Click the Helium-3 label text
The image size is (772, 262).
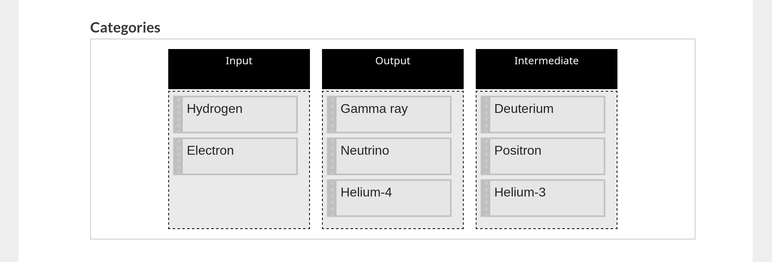[520, 192]
